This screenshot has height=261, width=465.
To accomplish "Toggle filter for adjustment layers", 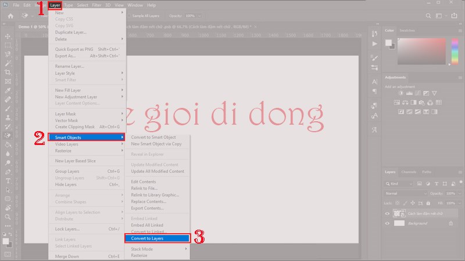I will click(x=428, y=184).
